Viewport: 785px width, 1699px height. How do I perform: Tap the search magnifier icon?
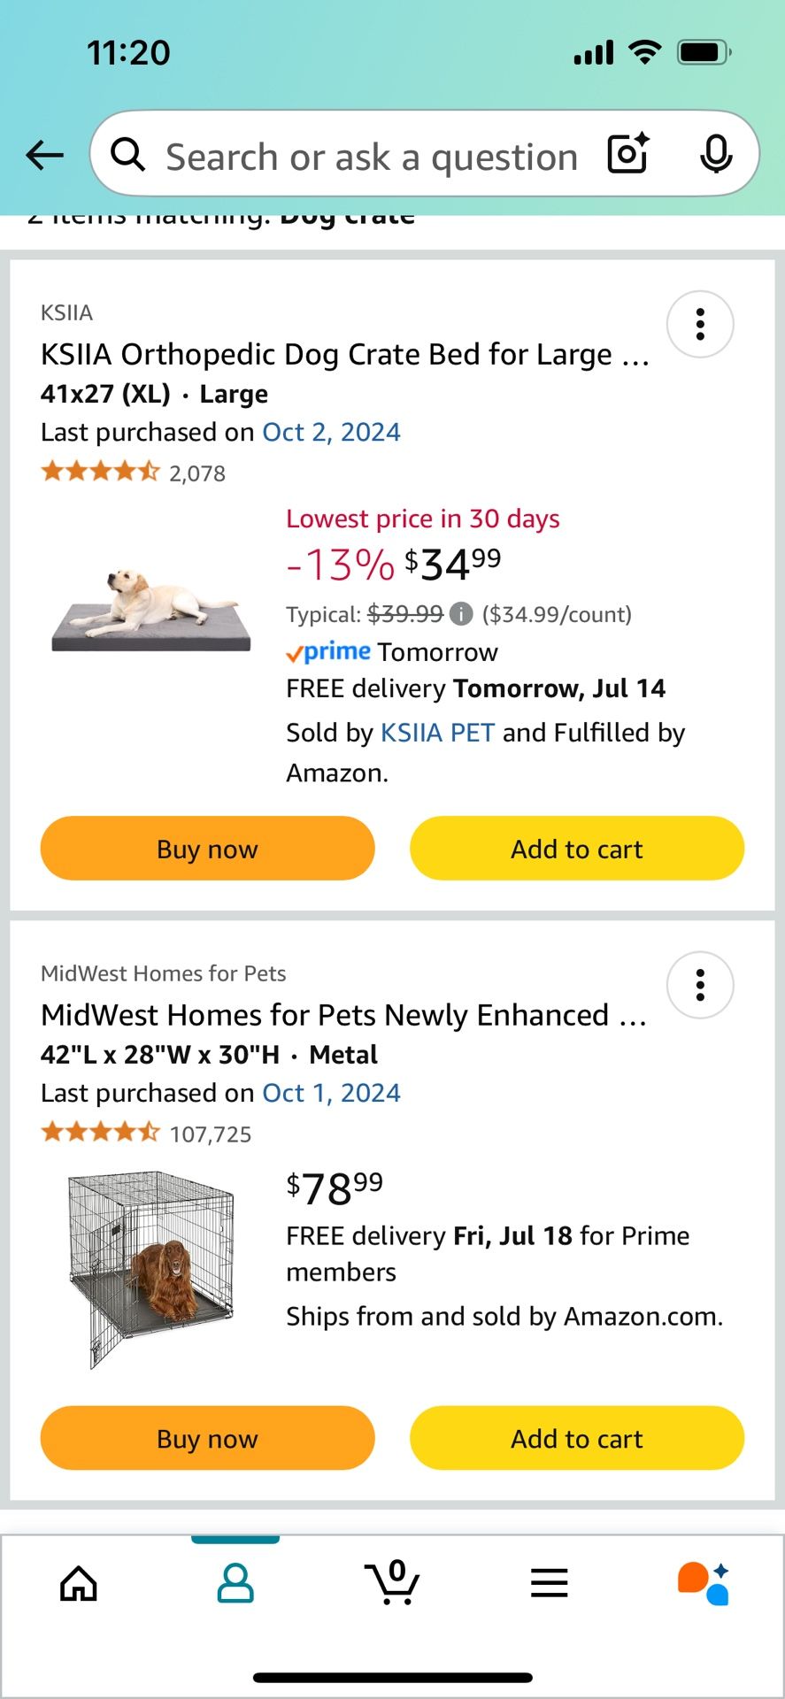128,155
